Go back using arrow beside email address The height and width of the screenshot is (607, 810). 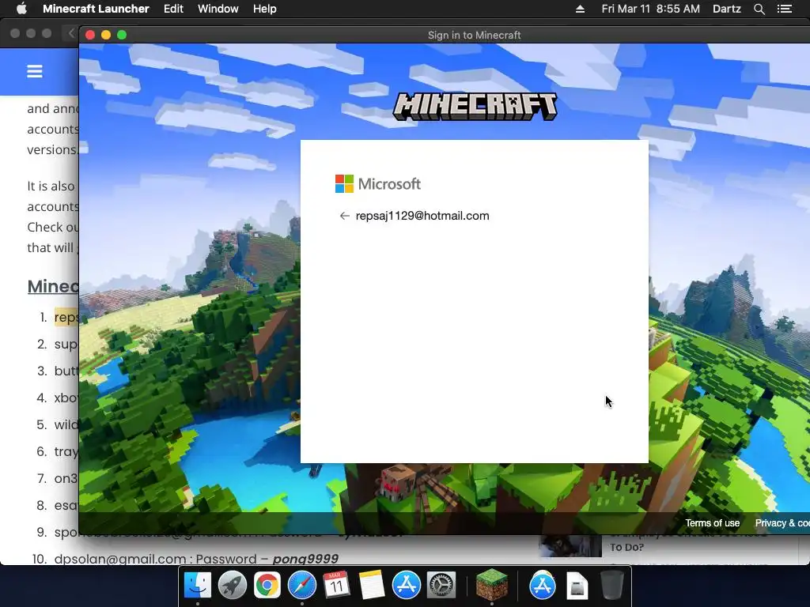tap(345, 216)
